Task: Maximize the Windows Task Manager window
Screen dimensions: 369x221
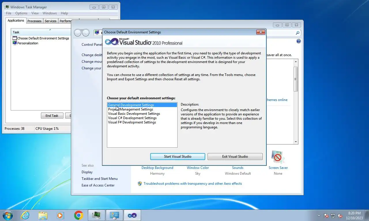Action: pyautogui.click(x=103, y=7)
